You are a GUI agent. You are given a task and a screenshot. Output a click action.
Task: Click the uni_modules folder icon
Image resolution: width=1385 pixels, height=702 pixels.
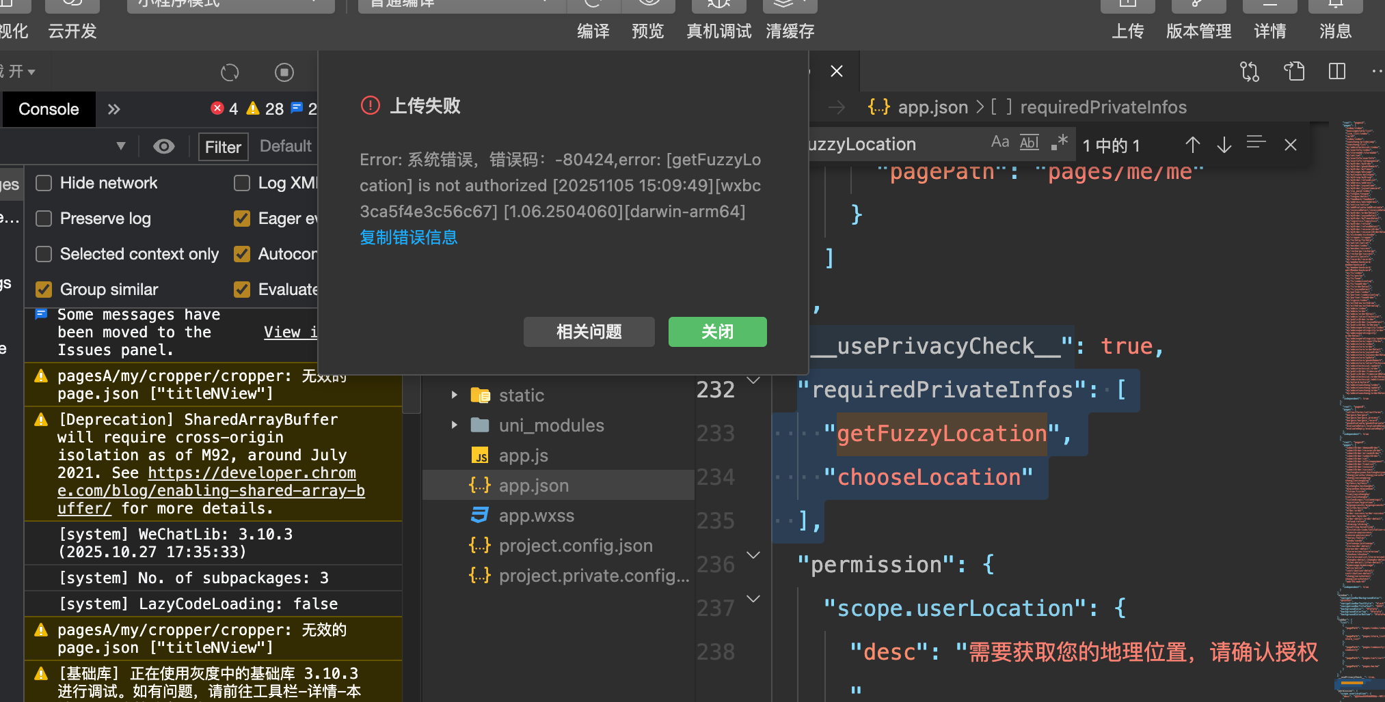(x=481, y=425)
